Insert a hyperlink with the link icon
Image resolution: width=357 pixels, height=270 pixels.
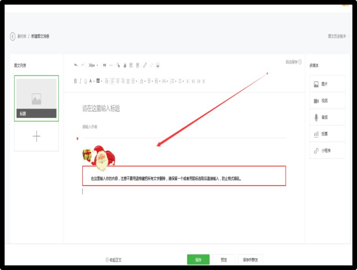(x=145, y=65)
